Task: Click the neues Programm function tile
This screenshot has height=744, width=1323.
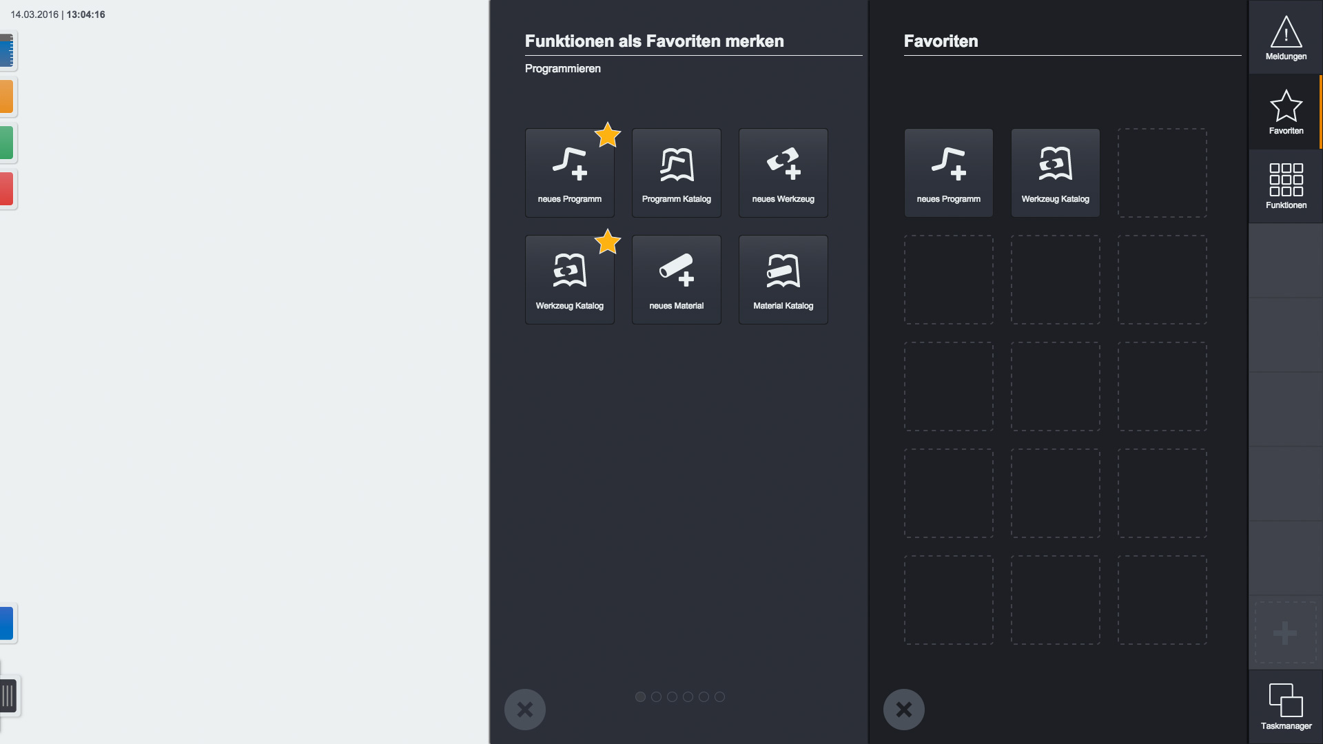Action: [x=569, y=173]
